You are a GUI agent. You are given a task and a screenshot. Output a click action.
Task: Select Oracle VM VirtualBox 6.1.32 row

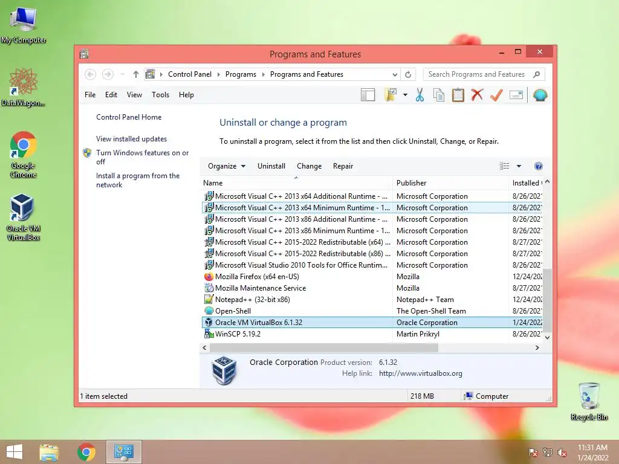pos(372,323)
